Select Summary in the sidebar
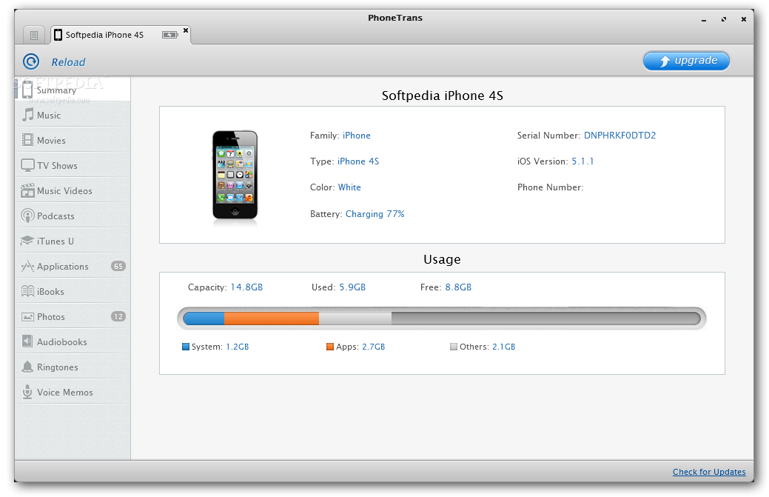769x497 pixels. [73, 89]
